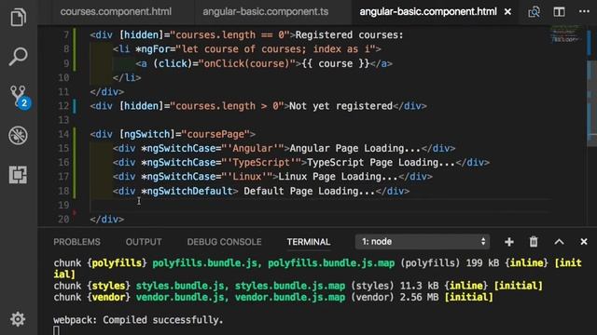
Task: Open the Debug Console panel tab
Action: [224, 242]
